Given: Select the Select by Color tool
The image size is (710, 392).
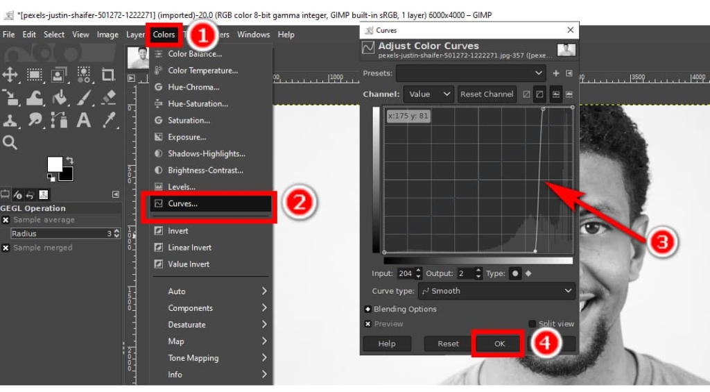Looking at the screenshot, I should tap(83, 74).
